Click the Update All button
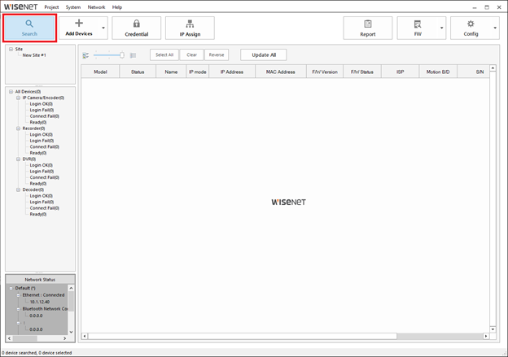 [x=264, y=55]
